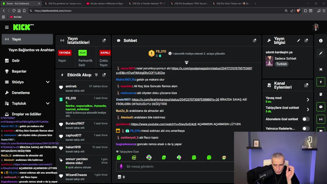Click the info icon in right rail
This screenshot has width=327, height=184.
(x=321, y=40)
